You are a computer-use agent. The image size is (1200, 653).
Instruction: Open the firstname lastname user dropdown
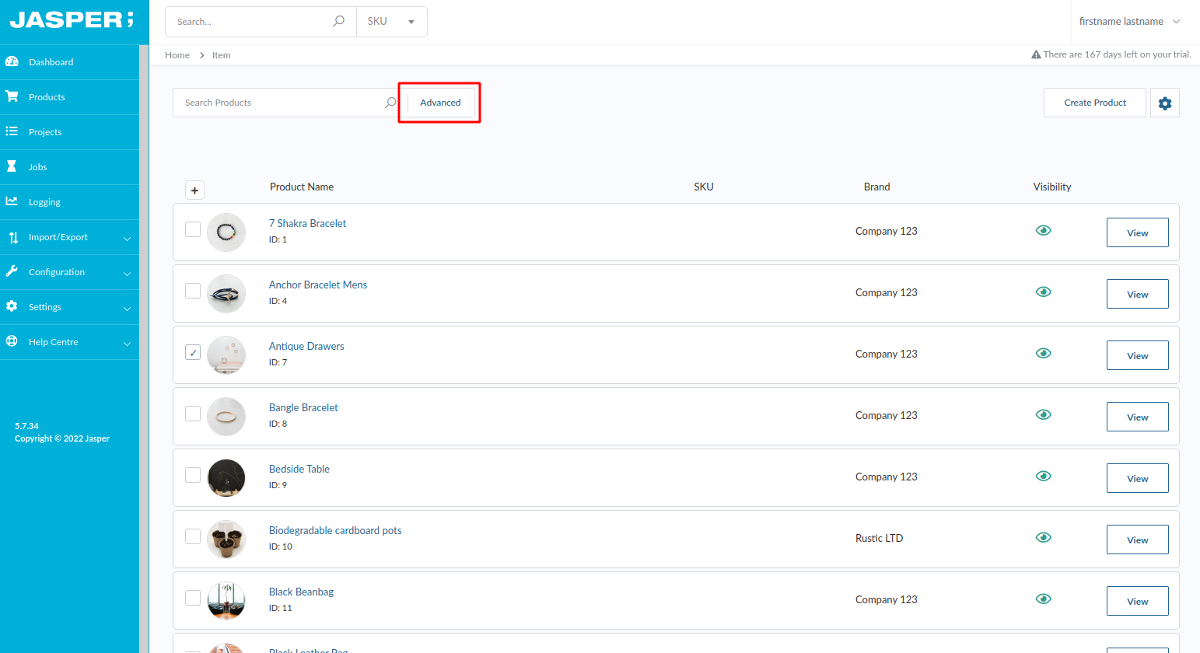(1128, 22)
